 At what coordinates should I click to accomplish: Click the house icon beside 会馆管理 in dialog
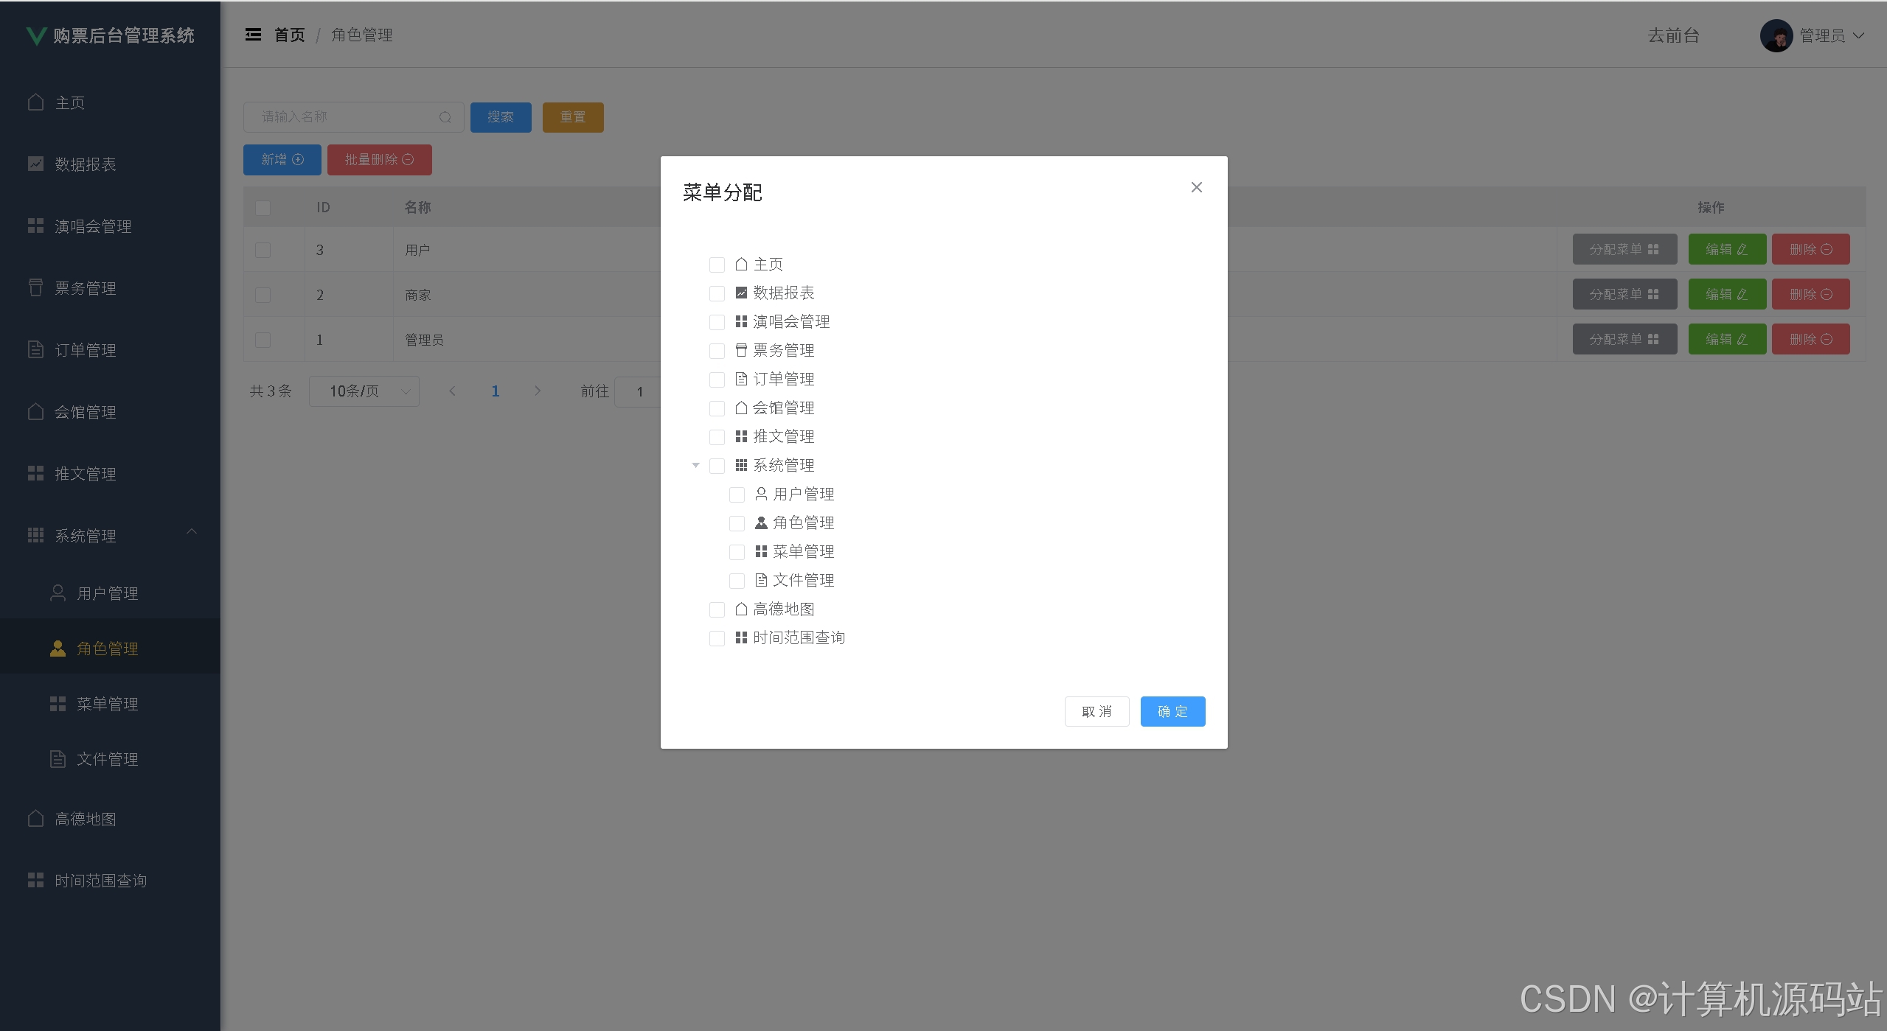tap(741, 408)
